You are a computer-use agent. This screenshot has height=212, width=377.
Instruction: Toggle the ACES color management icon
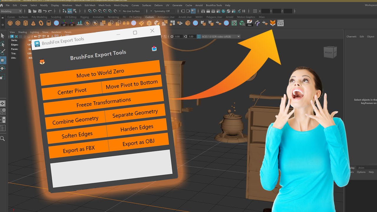[x=199, y=37]
